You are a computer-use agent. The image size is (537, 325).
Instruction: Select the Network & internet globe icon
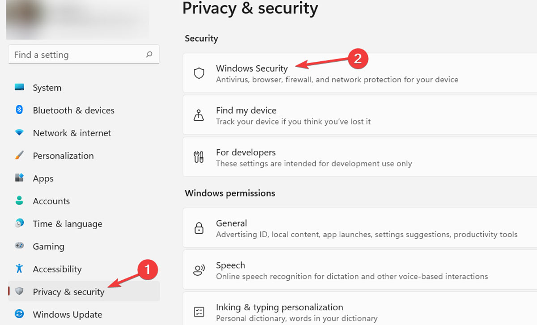pos(18,133)
